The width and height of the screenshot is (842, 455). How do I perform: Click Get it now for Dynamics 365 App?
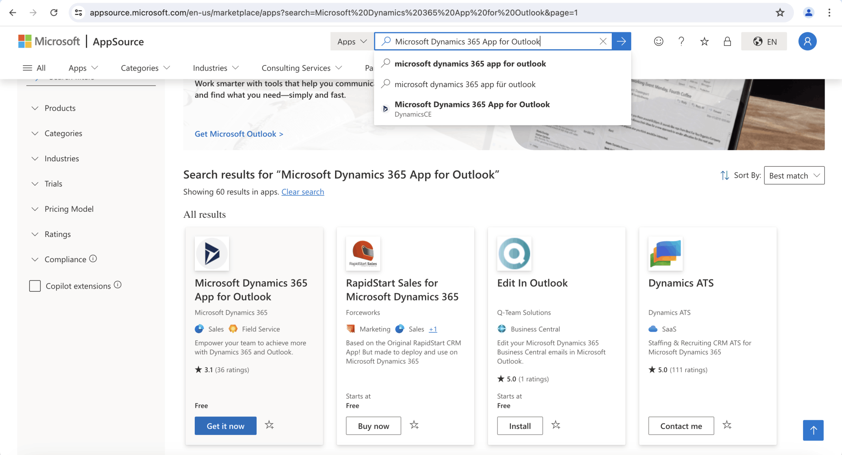225,425
